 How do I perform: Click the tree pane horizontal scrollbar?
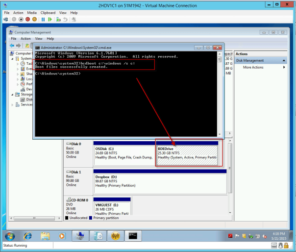(35, 218)
